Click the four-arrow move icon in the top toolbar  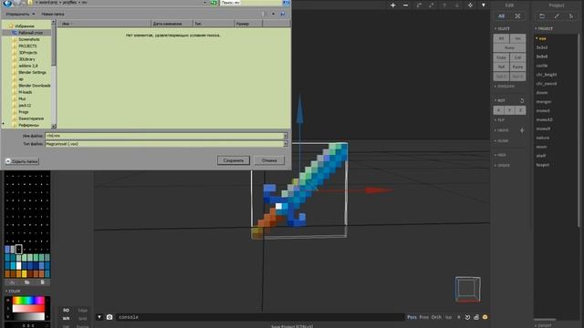(471, 5)
